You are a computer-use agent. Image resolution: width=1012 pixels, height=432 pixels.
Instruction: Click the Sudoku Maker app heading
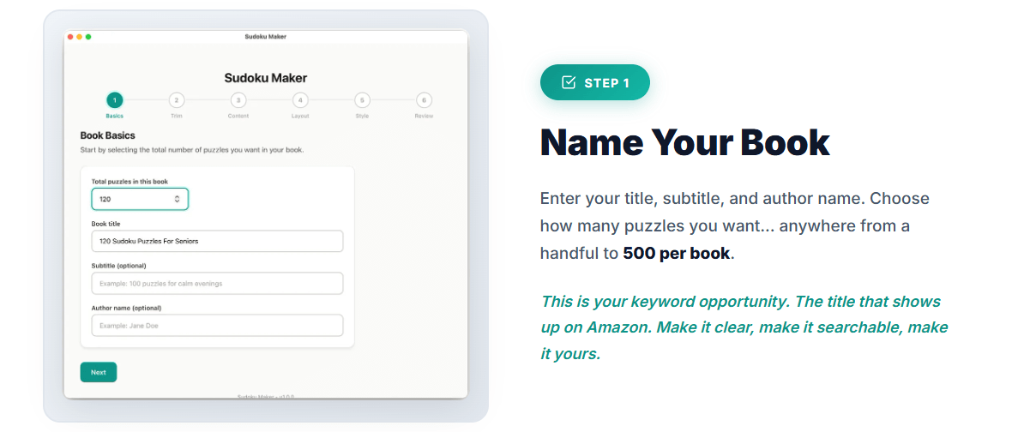pyautogui.click(x=266, y=78)
